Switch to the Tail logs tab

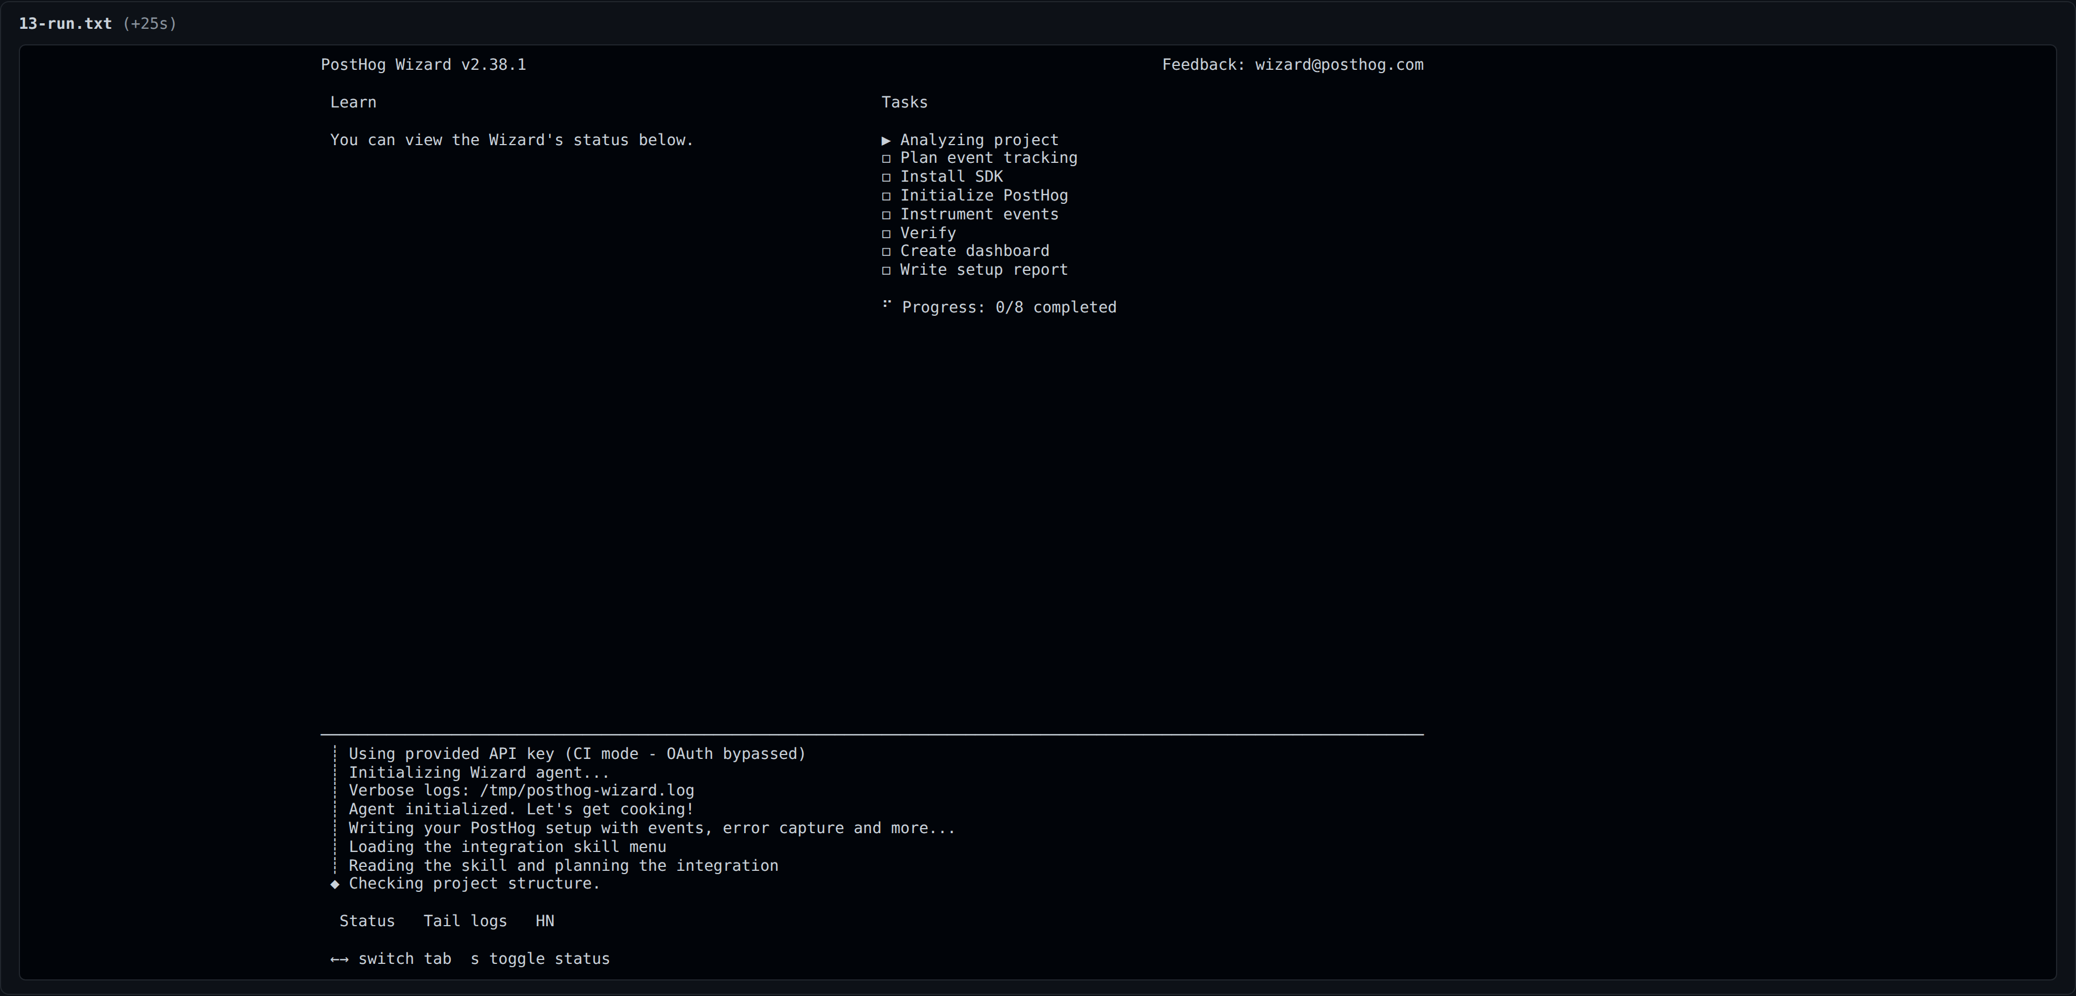point(465,921)
